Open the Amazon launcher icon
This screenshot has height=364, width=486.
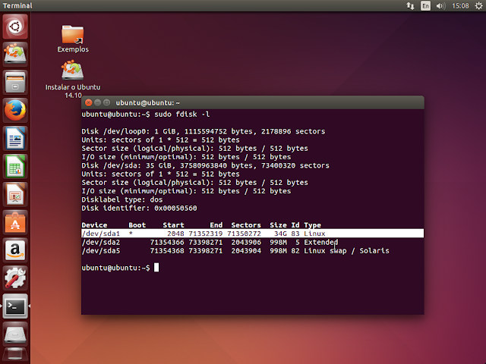[x=15, y=250]
